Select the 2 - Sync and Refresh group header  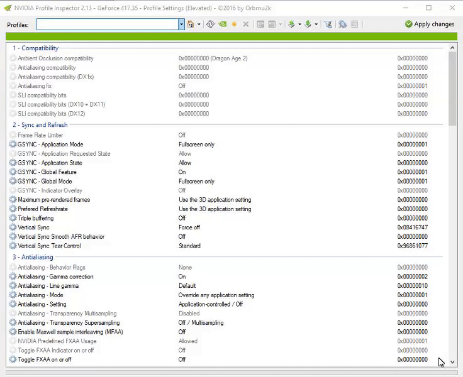tap(40, 125)
